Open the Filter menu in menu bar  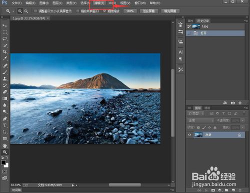coord(99,3)
